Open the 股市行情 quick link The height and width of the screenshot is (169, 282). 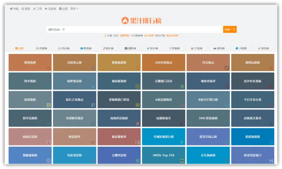[160, 36]
